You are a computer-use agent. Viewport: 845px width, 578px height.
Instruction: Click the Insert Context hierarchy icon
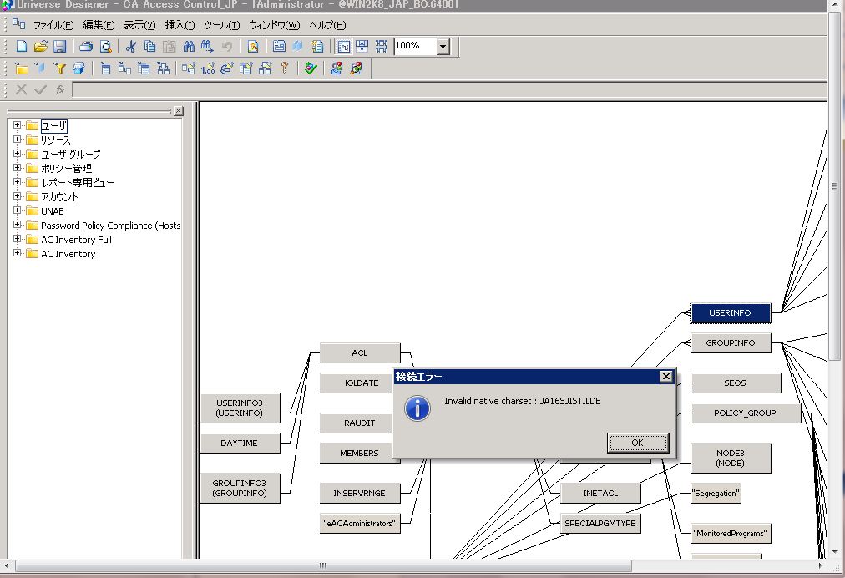[163, 68]
